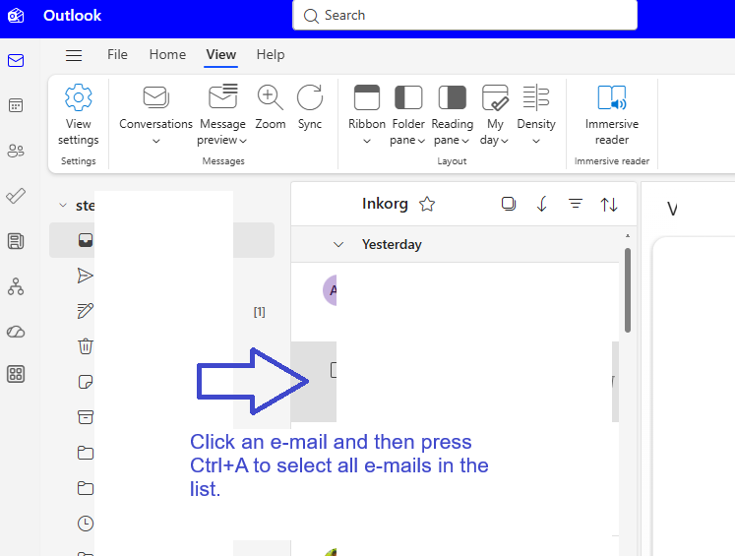Image resolution: width=735 pixels, height=556 pixels.
Task: Open the Drafts folder
Action: 86,311
